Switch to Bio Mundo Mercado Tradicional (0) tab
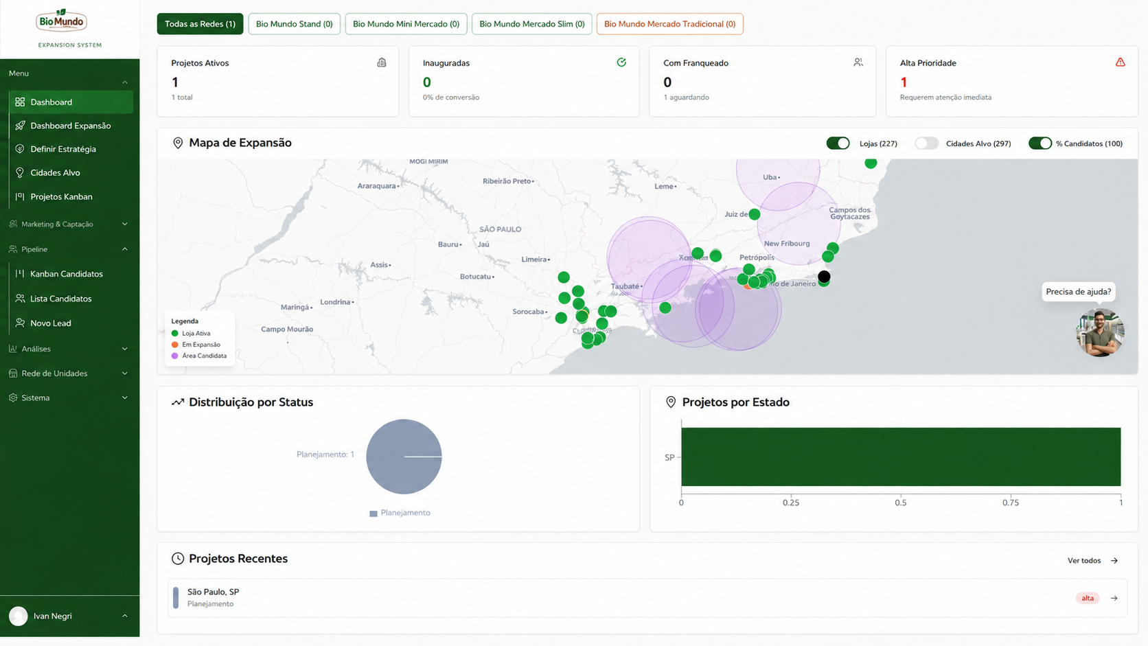The height and width of the screenshot is (646, 1148). (669, 24)
